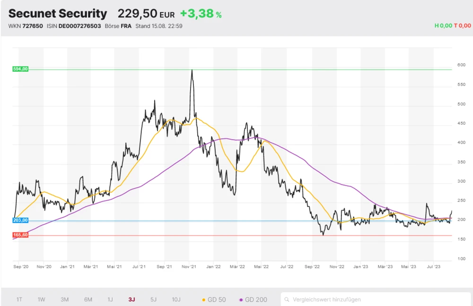Click the 350 y-axis label
Viewport: 473px width, 306px height.
pyautogui.click(x=461, y=162)
